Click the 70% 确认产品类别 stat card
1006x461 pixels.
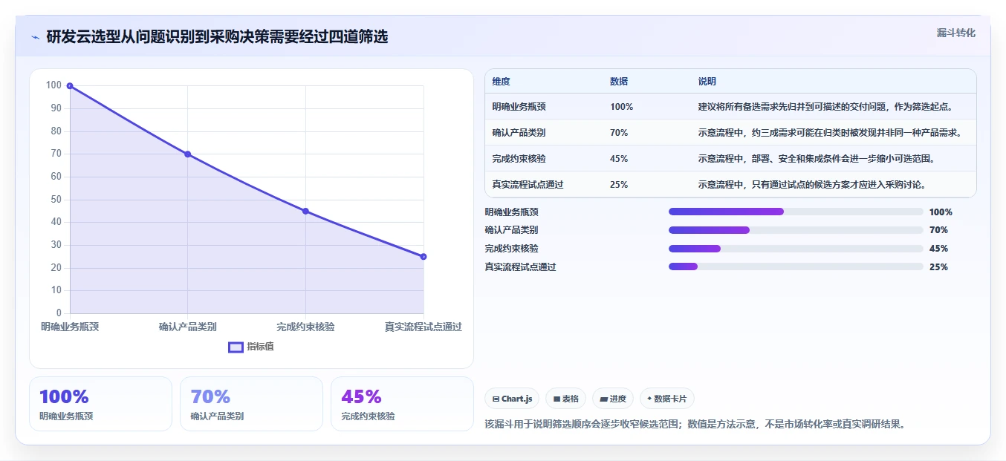251,404
